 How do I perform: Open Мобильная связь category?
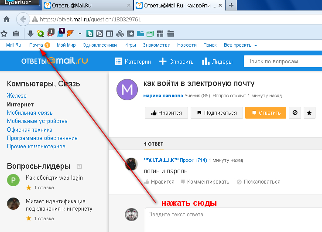(x=30, y=113)
